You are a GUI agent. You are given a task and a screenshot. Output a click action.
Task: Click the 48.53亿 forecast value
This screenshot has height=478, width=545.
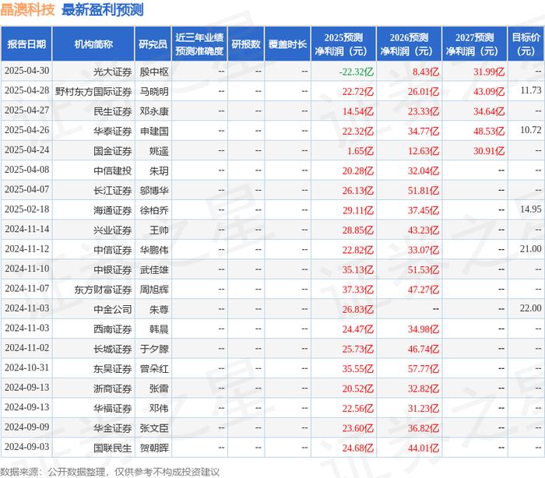pyautogui.click(x=489, y=132)
